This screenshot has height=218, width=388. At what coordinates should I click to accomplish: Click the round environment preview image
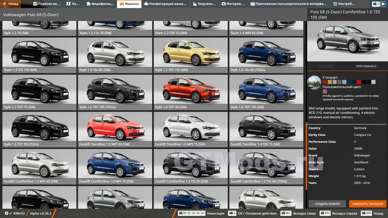pos(314,83)
